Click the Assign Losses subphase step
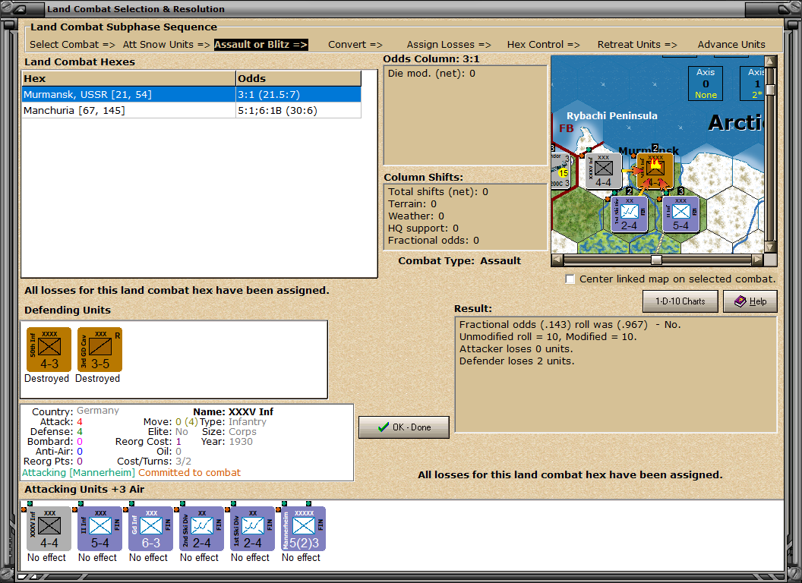This screenshot has height=583, width=802. click(x=449, y=45)
